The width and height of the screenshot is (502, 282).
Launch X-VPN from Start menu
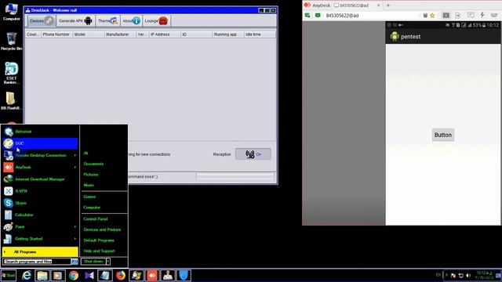point(40,191)
